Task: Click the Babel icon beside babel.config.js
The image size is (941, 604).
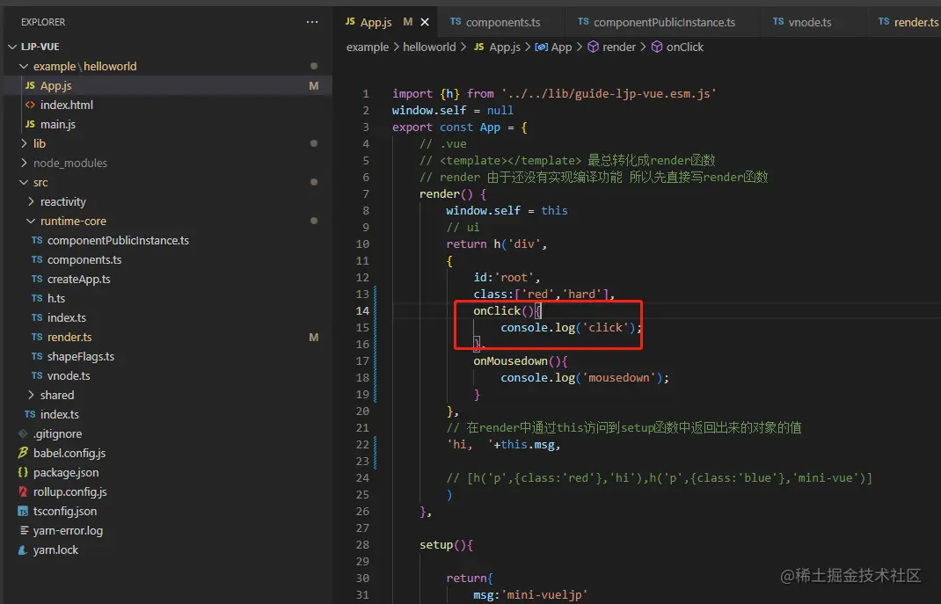Action: pos(23,453)
